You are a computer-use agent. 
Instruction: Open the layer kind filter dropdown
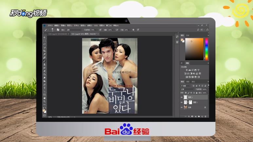(x=186, y=86)
